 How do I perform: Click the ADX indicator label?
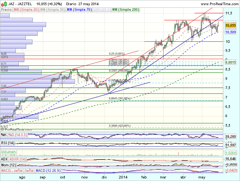4,158
